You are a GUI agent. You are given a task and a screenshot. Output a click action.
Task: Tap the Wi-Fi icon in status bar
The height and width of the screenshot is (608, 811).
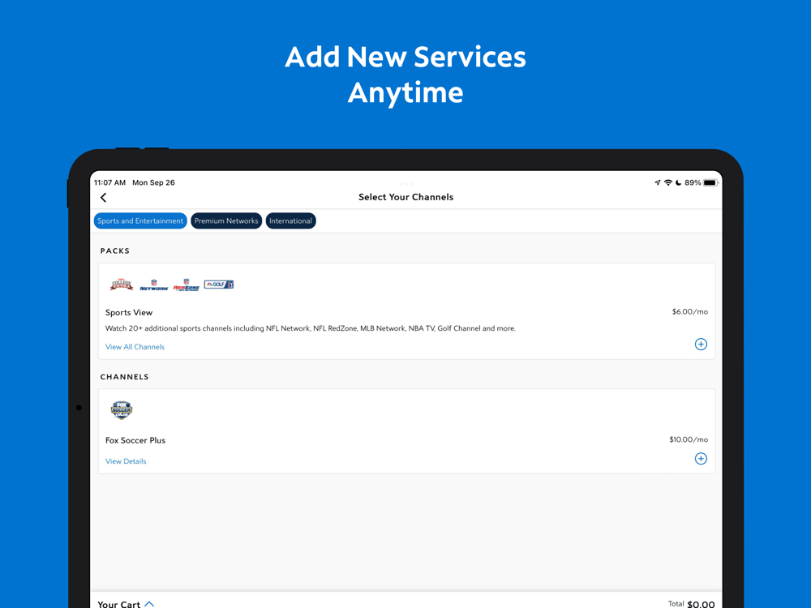click(667, 182)
